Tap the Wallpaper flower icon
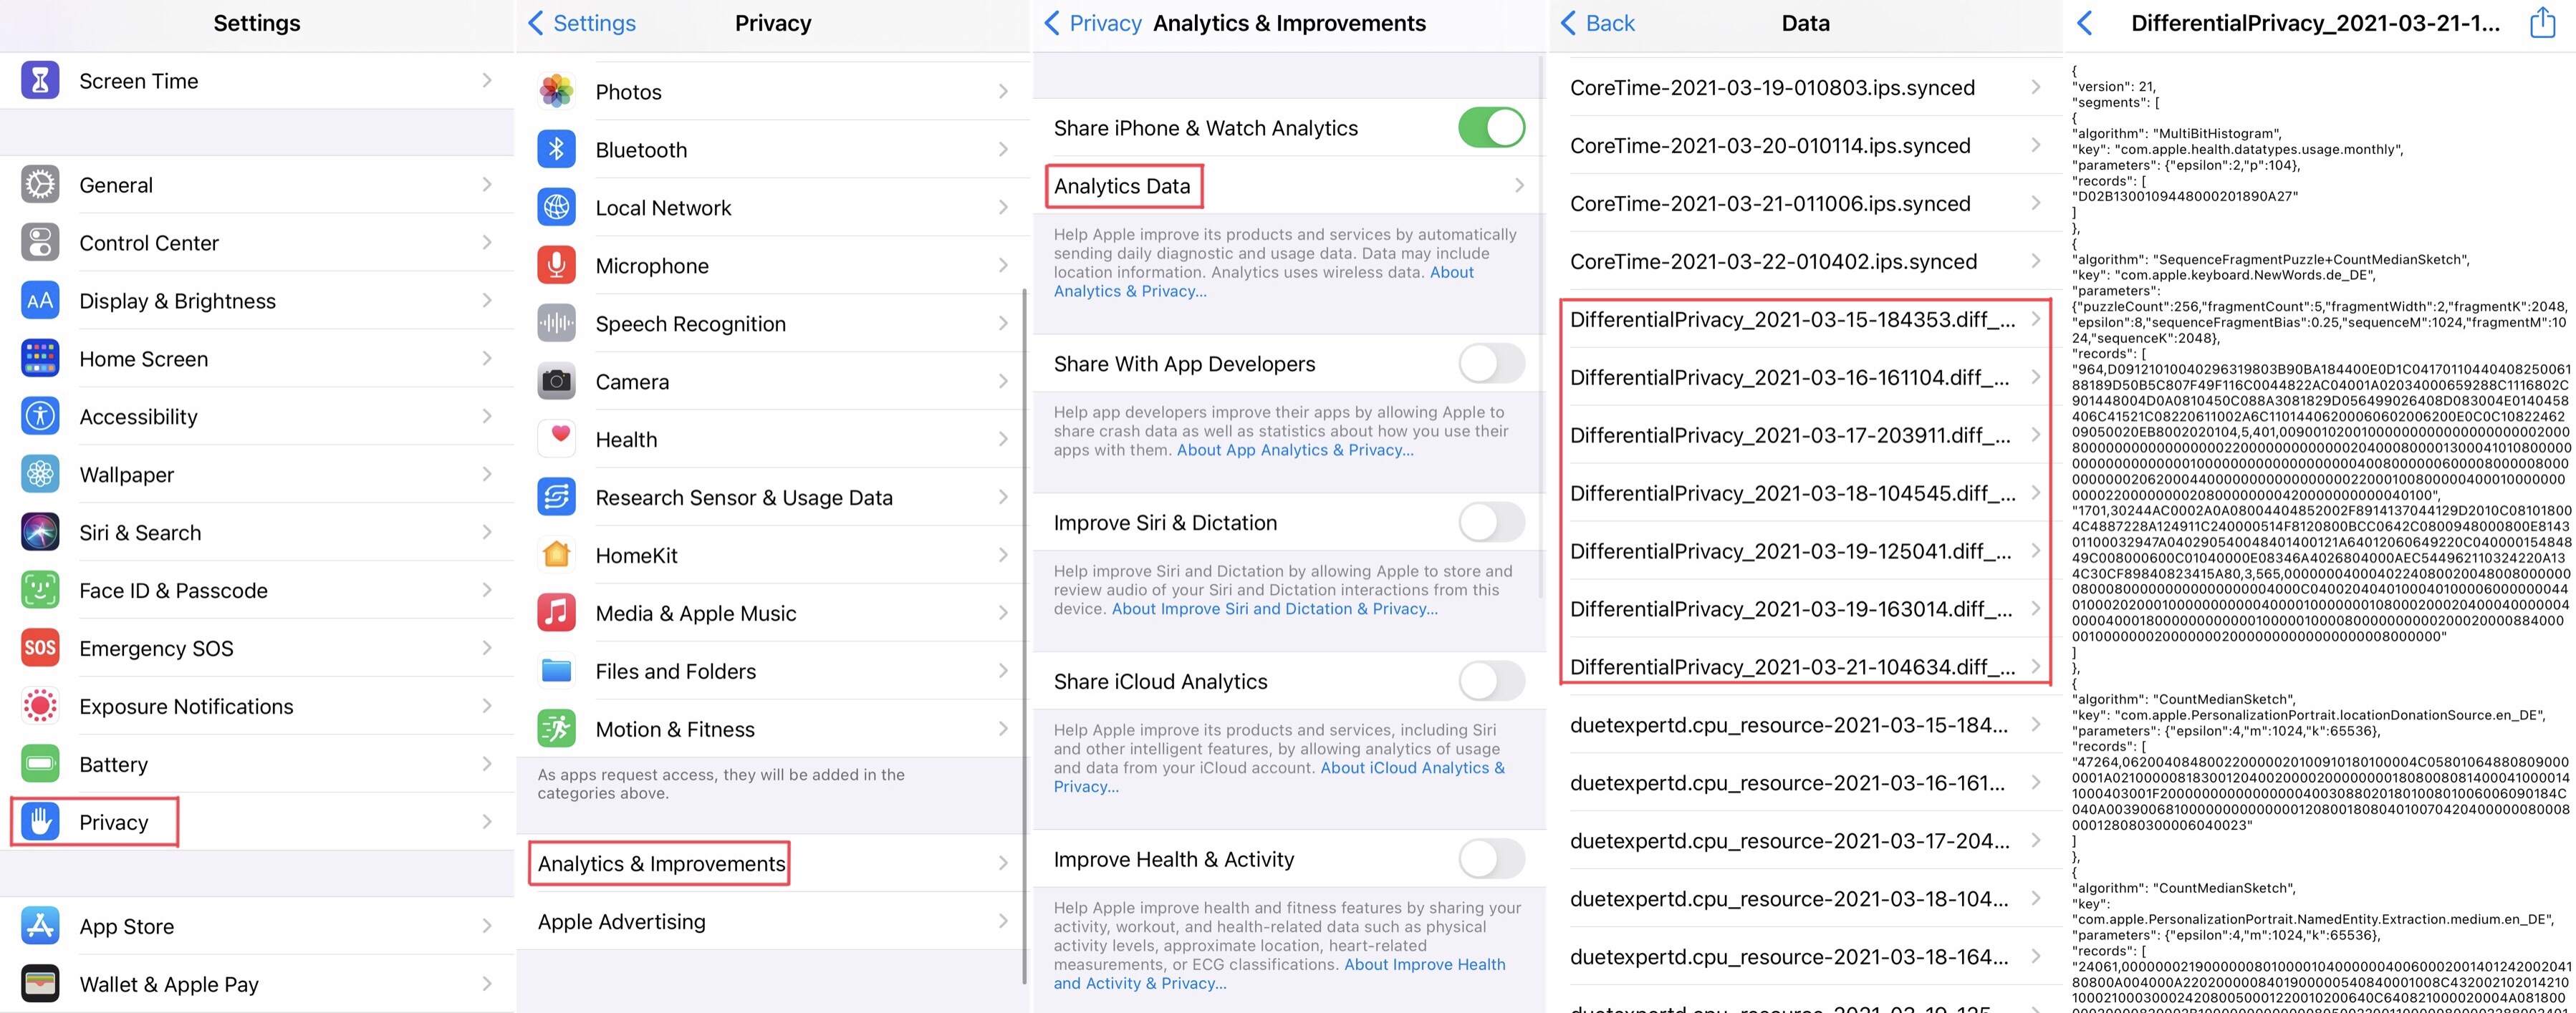The image size is (2576, 1013). point(40,475)
